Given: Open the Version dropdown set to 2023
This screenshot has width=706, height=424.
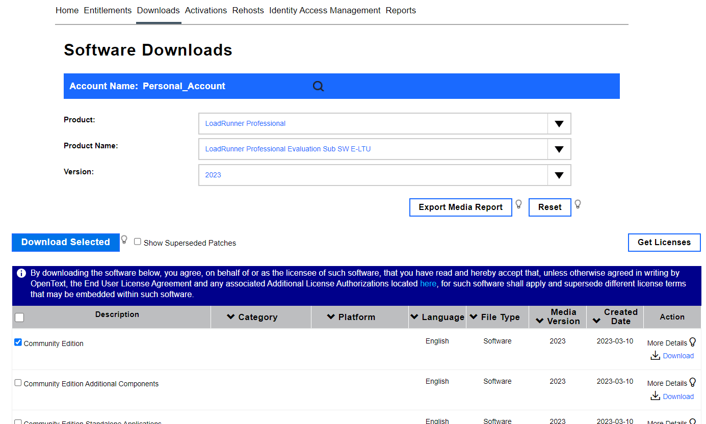Looking at the screenshot, I should click(385, 175).
